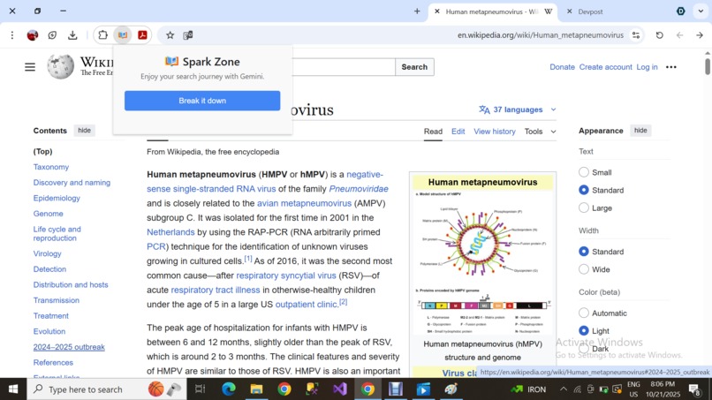Open the Extensions puzzle piece icon
The width and height of the screenshot is (712, 400).
click(x=103, y=35)
